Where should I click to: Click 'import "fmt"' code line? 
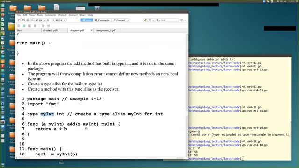pos(43,104)
